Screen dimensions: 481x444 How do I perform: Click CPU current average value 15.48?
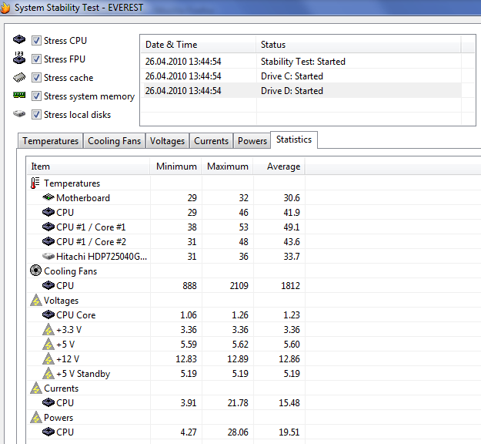point(289,403)
